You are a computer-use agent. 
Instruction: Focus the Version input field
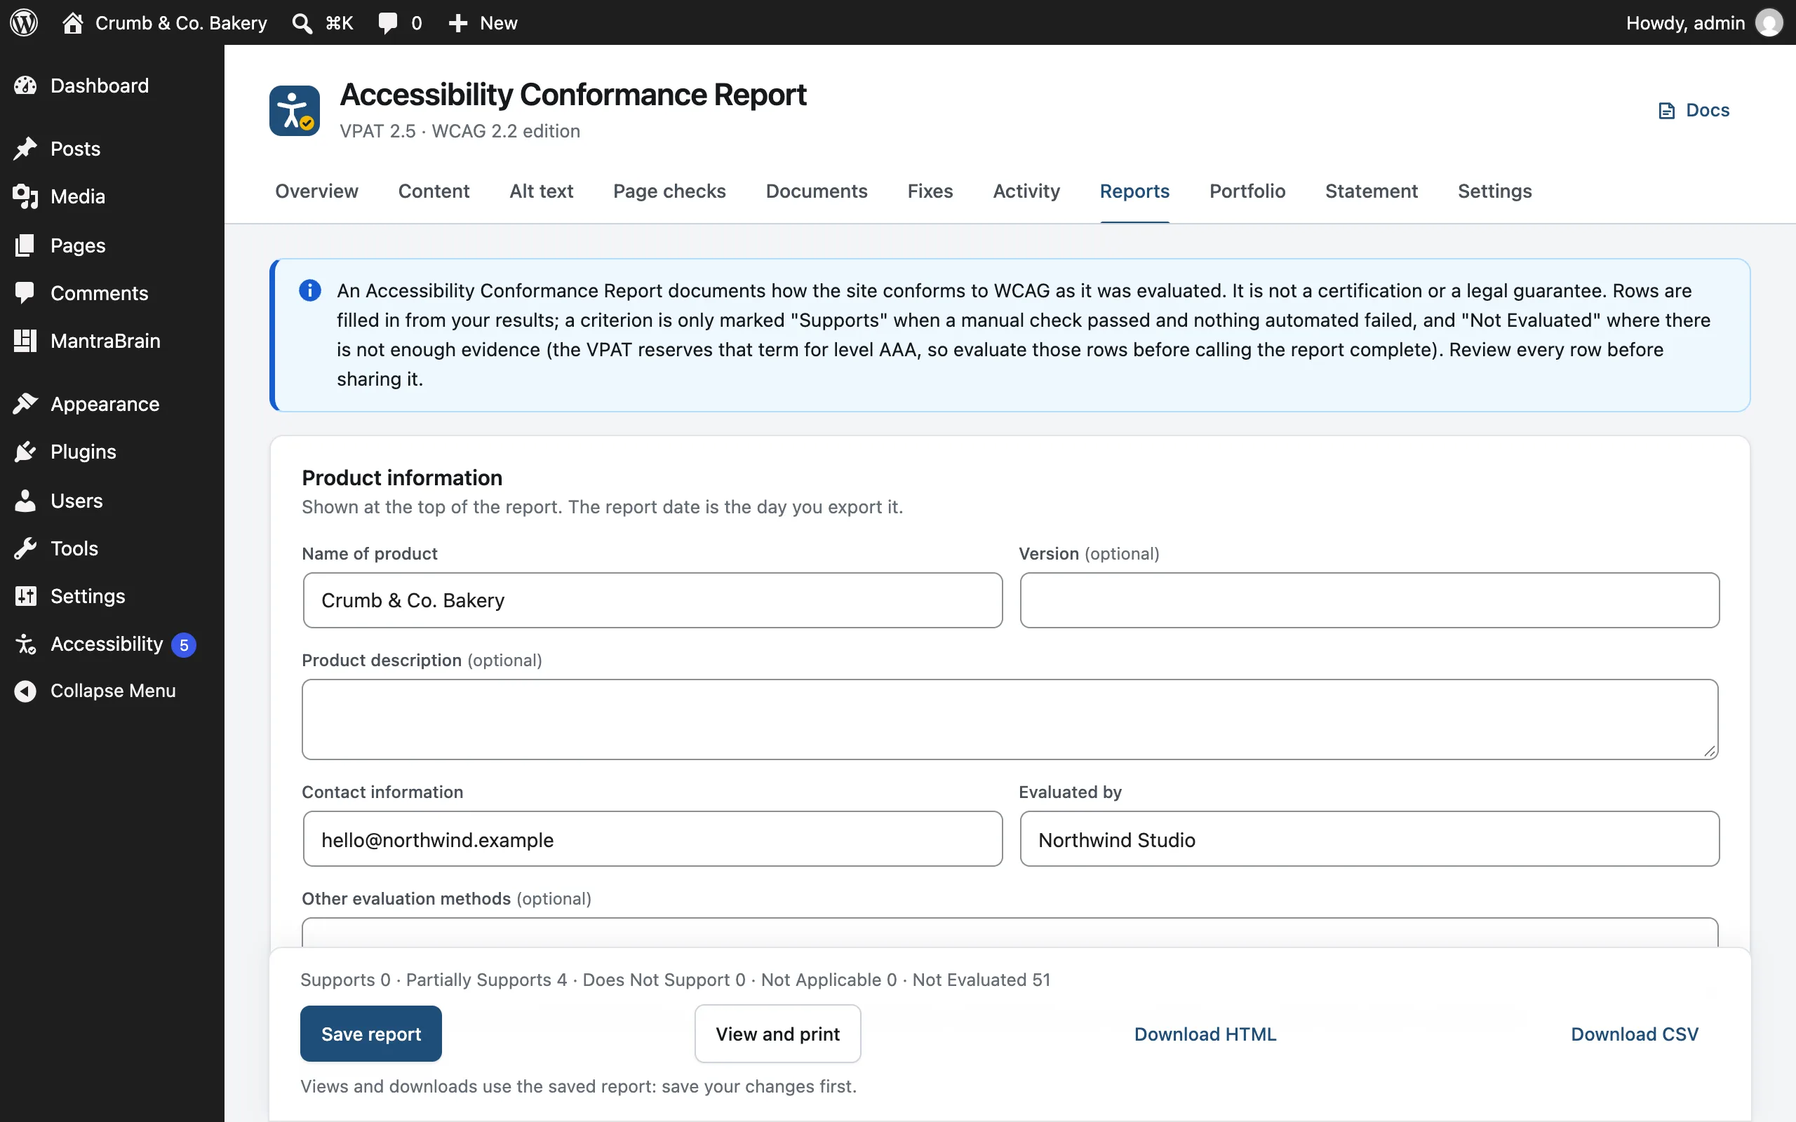1369,600
